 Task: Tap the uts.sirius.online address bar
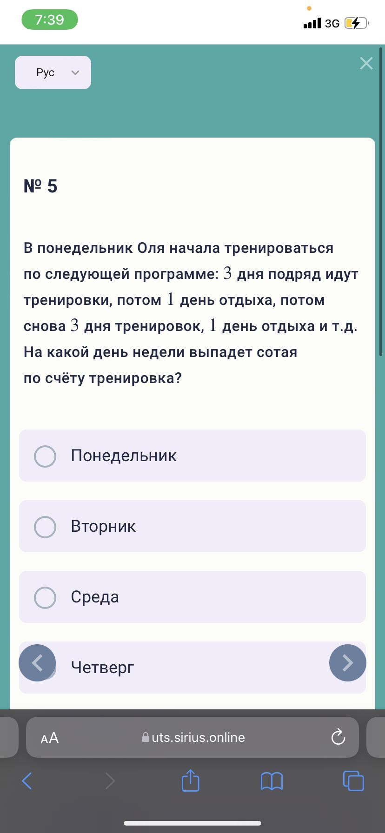pyautogui.click(x=192, y=737)
